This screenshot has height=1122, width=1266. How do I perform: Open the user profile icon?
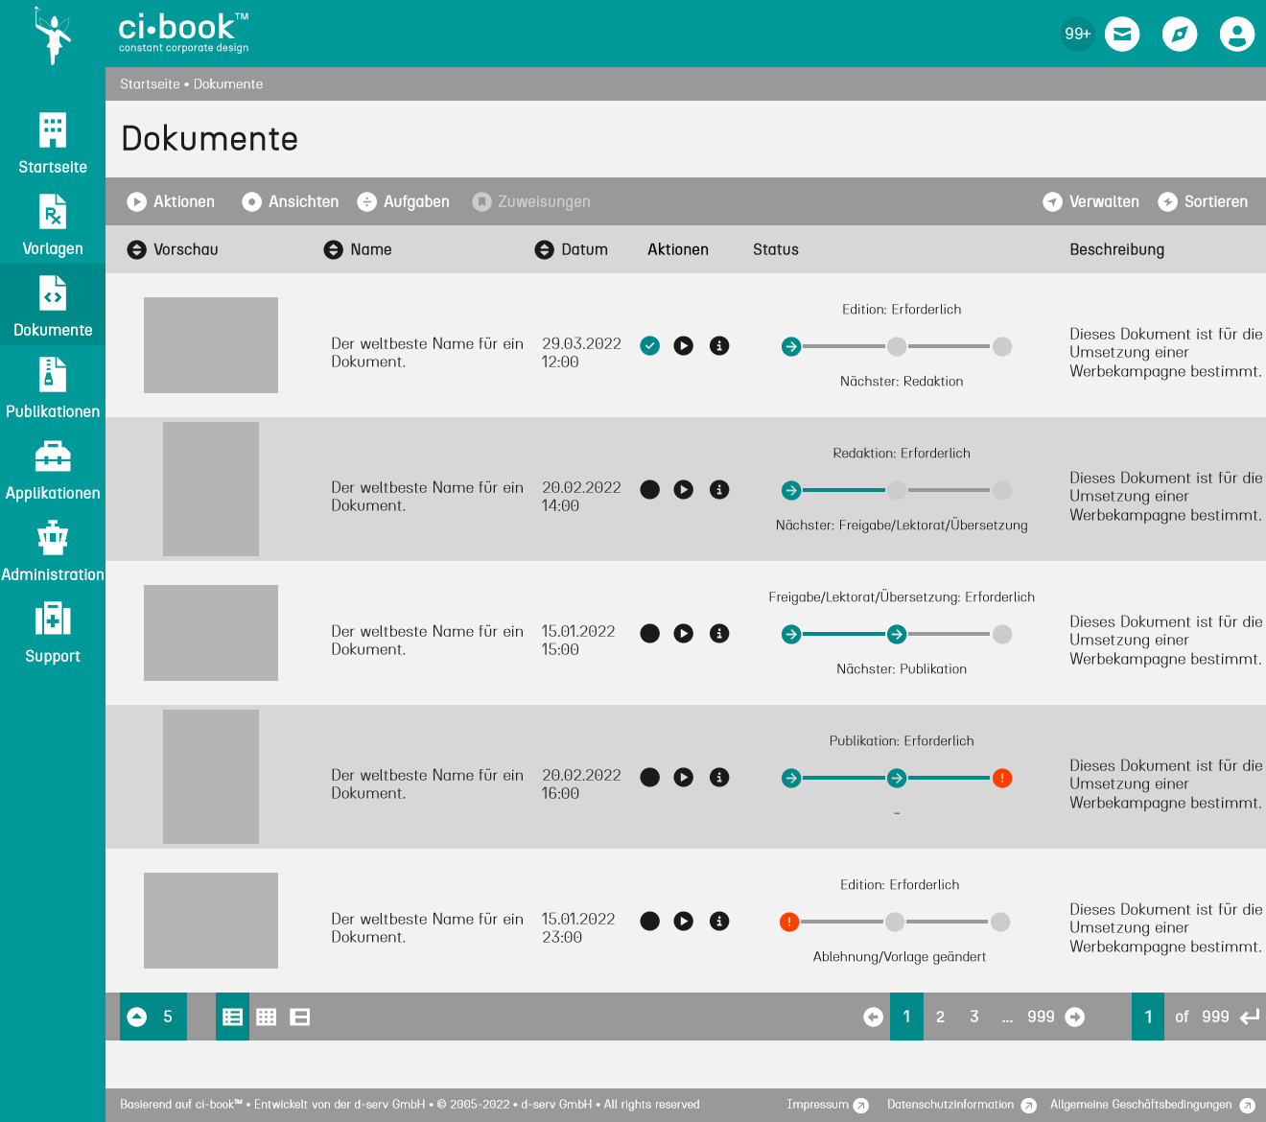click(1237, 34)
